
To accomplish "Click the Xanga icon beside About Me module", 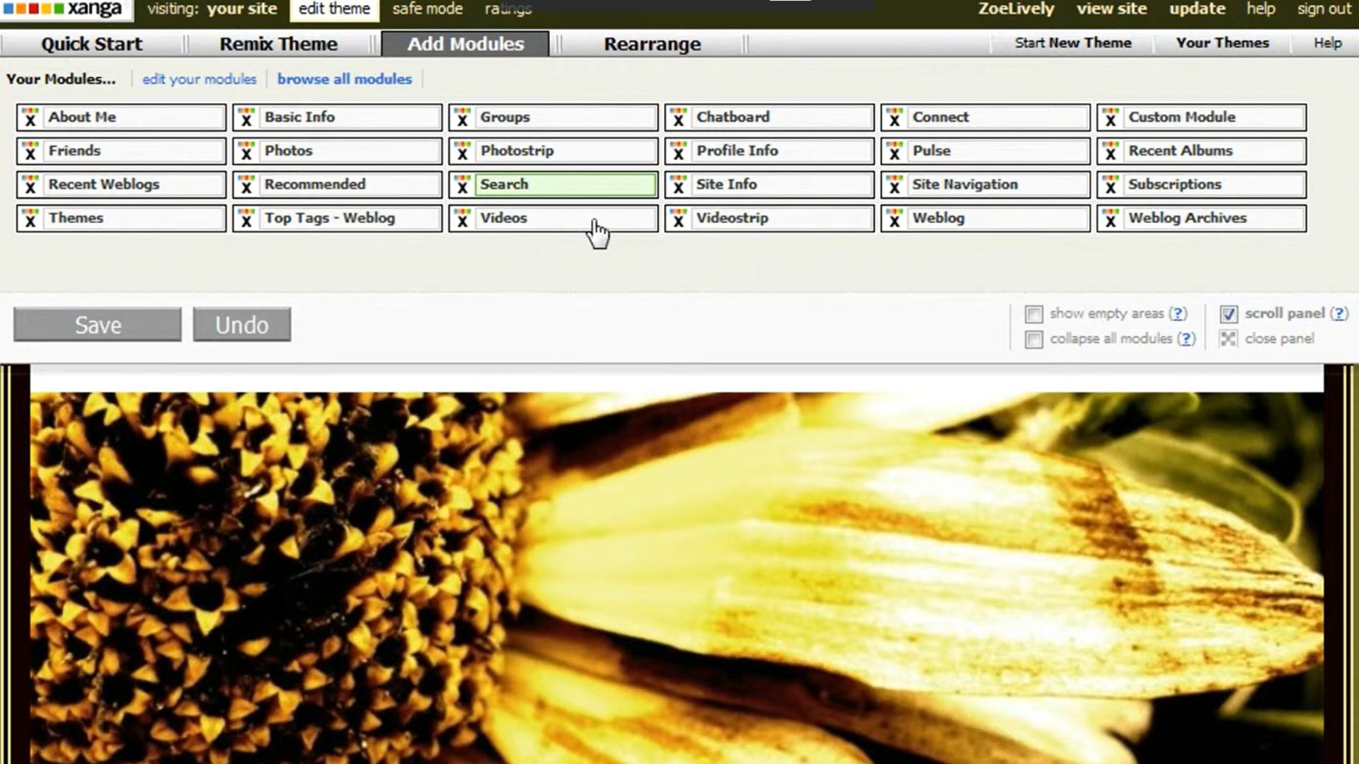I will click(30, 117).
